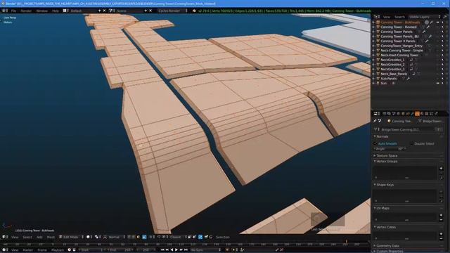Add a vertex color layer with plus
Image resolution: width=450 pixels, height=253 pixels.
coord(441,234)
